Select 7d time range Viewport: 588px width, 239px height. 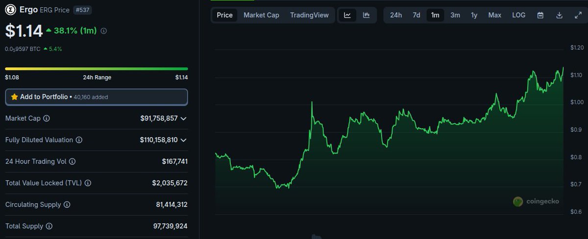[416, 15]
